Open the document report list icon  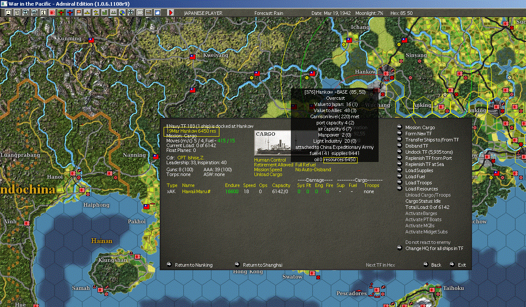click(x=17, y=13)
